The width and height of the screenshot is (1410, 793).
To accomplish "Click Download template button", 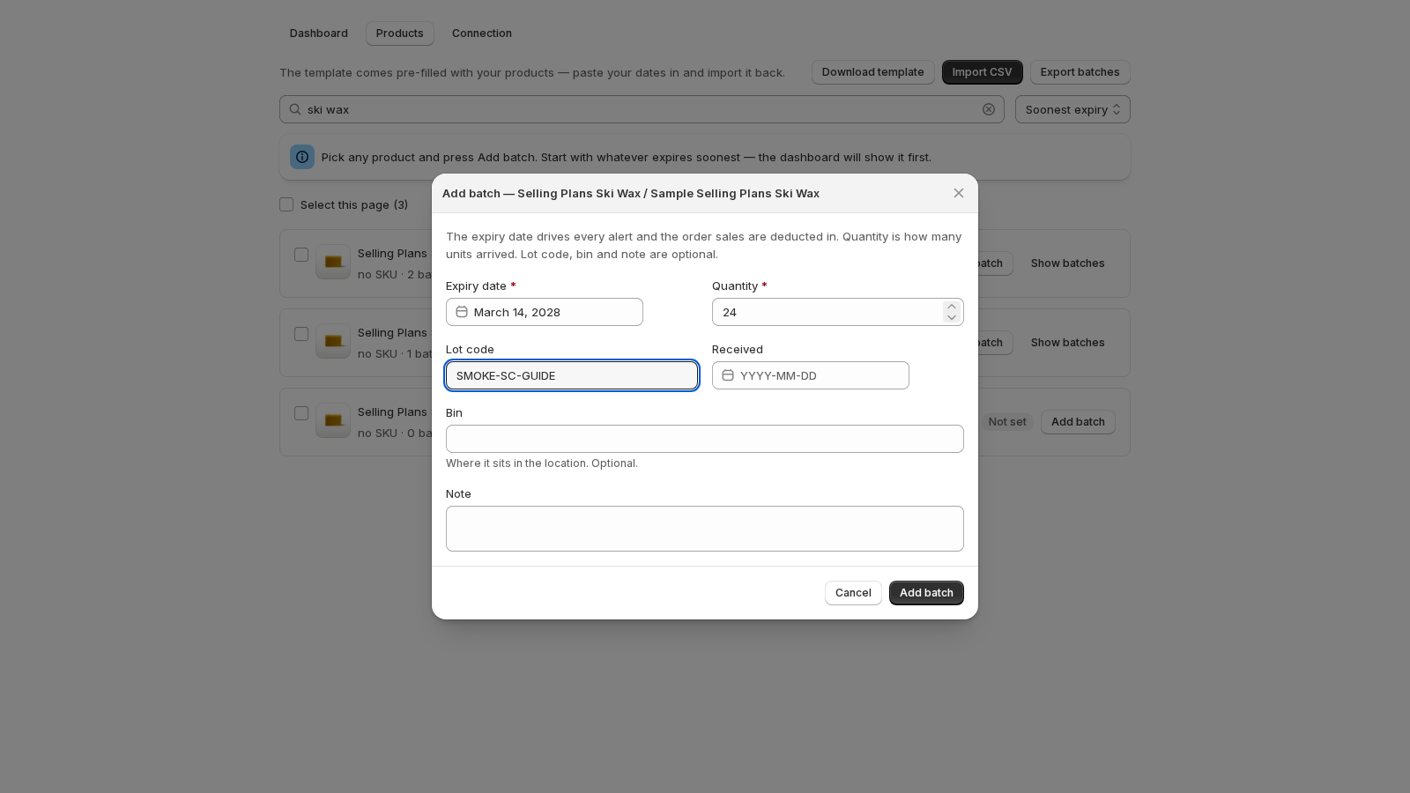I will point(873,72).
